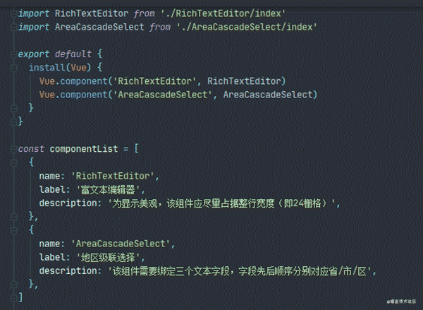The width and height of the screenshot is (423, 310).
Task: Click closing bracket fold marker of componentList
Action: [13, 297]
